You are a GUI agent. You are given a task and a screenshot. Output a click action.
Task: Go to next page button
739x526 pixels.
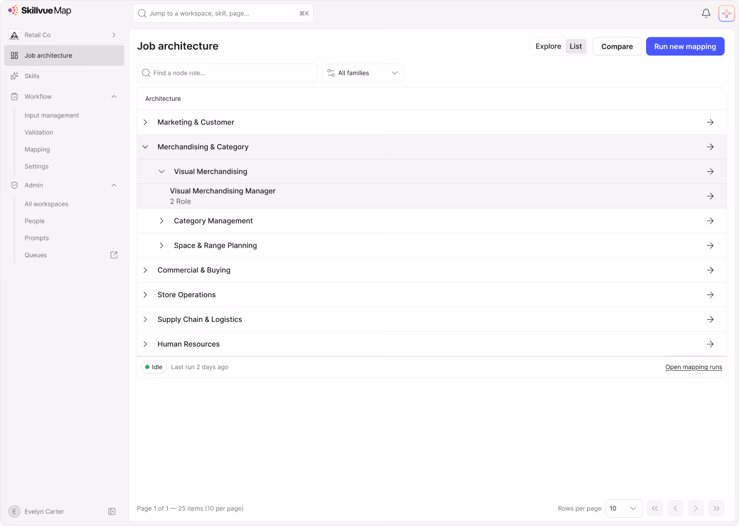pyautogui.click(x=696, y=508)
